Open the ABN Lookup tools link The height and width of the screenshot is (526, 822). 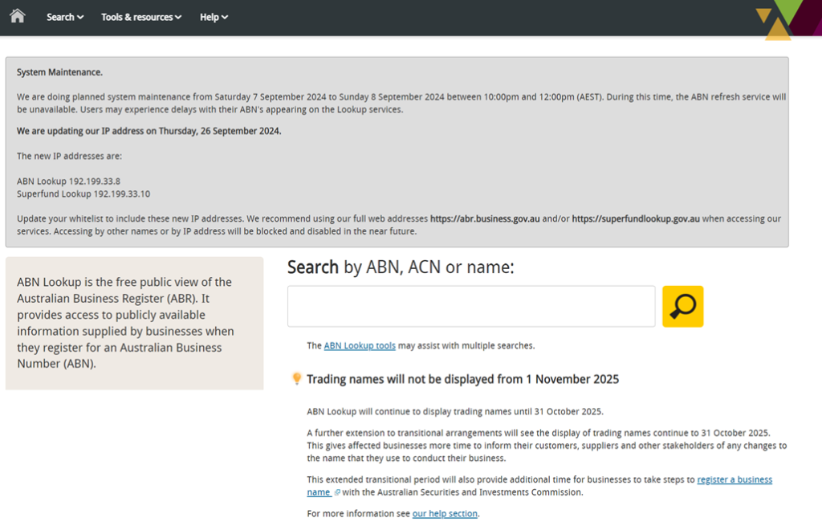(x=360, y=345)
